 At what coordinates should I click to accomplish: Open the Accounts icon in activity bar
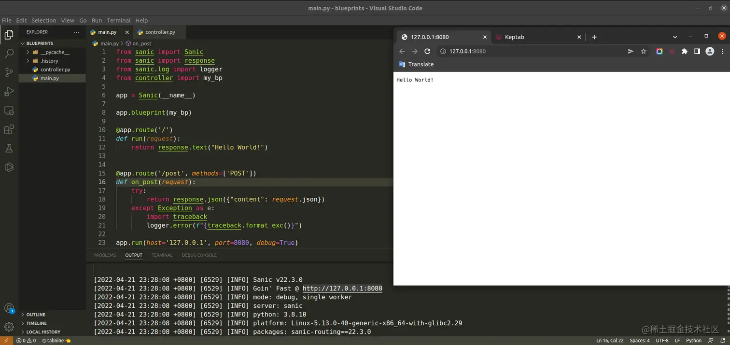tap(9, 308)
